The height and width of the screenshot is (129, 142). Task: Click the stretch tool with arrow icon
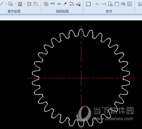[110, 4]
